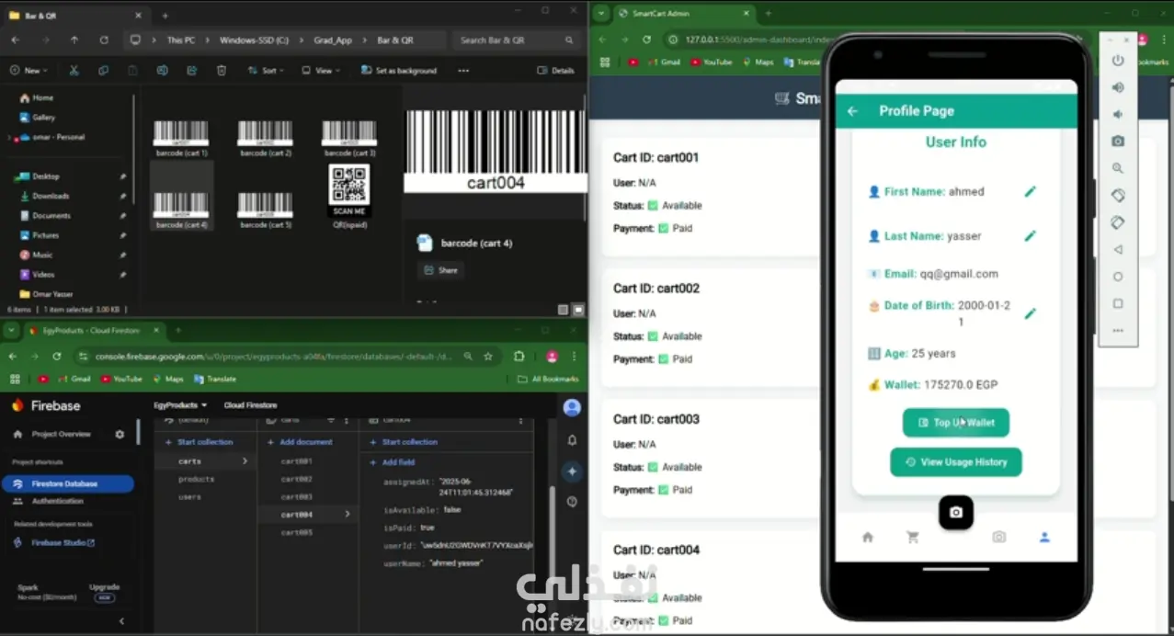The image size is (1174, 636).
Task: Select barcode (cart 1) thumbnail
Action: pos(181,139)
